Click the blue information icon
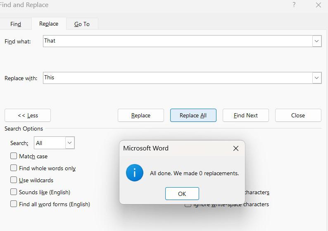The width and height of the screenshot is (328, 231). [x=135, y=173]
